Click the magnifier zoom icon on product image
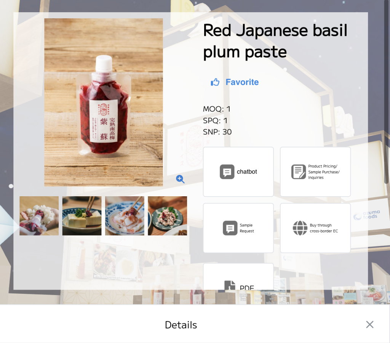This screenshot has width=390, height=343. tap(180, 179)
